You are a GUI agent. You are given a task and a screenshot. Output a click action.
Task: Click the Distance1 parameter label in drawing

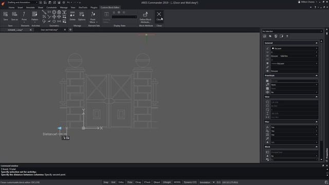click(50, 134)
